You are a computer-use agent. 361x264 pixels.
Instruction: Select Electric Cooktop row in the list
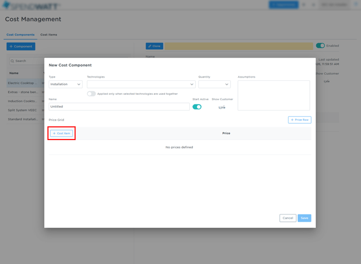(x=23, y=83)
